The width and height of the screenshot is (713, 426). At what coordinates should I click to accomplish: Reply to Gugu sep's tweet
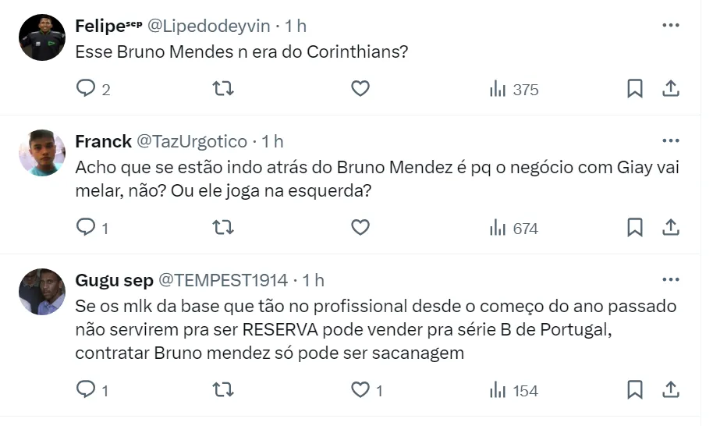tap(86, 390)
